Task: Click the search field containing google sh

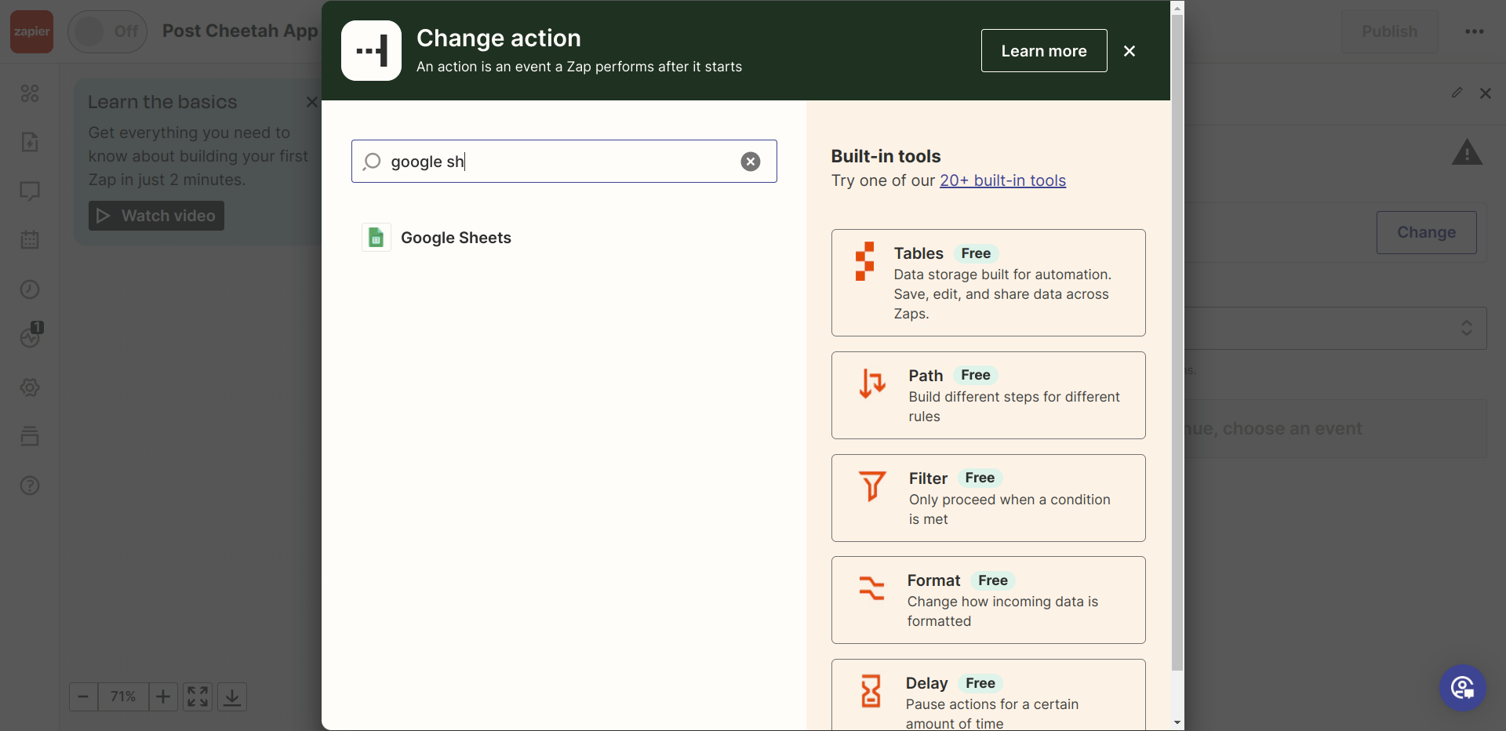Action: tap(564, 162)
